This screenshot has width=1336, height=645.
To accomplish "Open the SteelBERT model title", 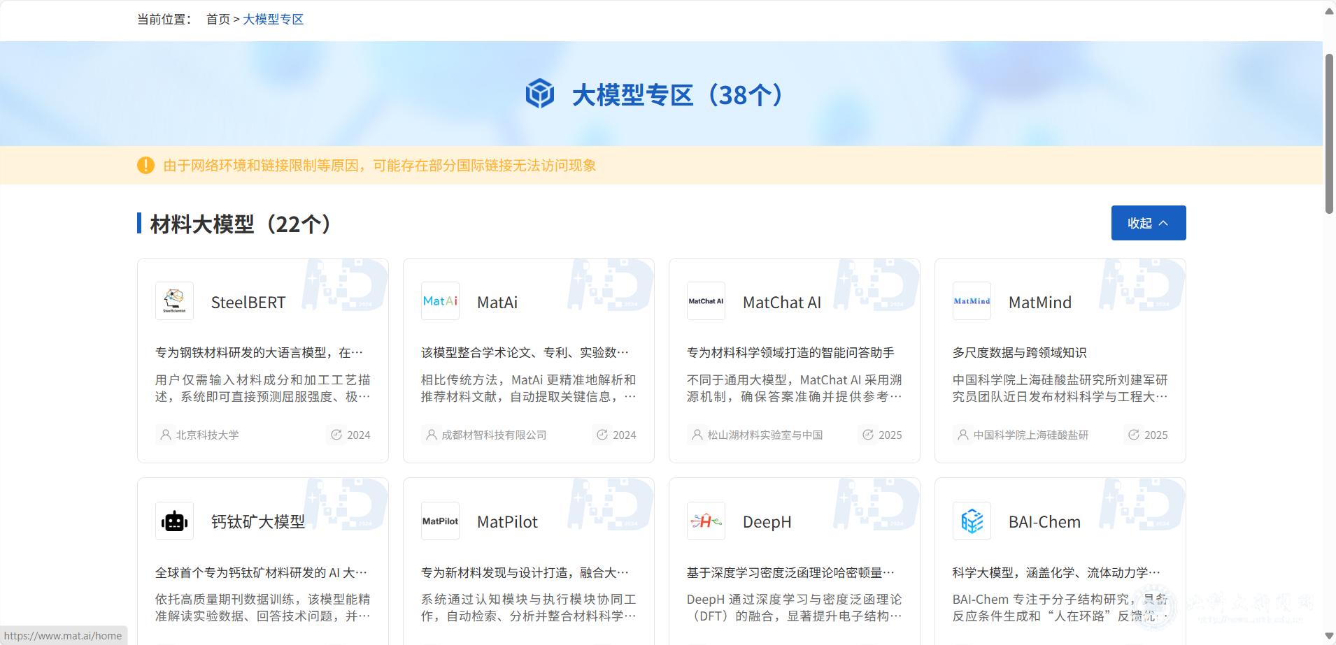I will point(248,303).
